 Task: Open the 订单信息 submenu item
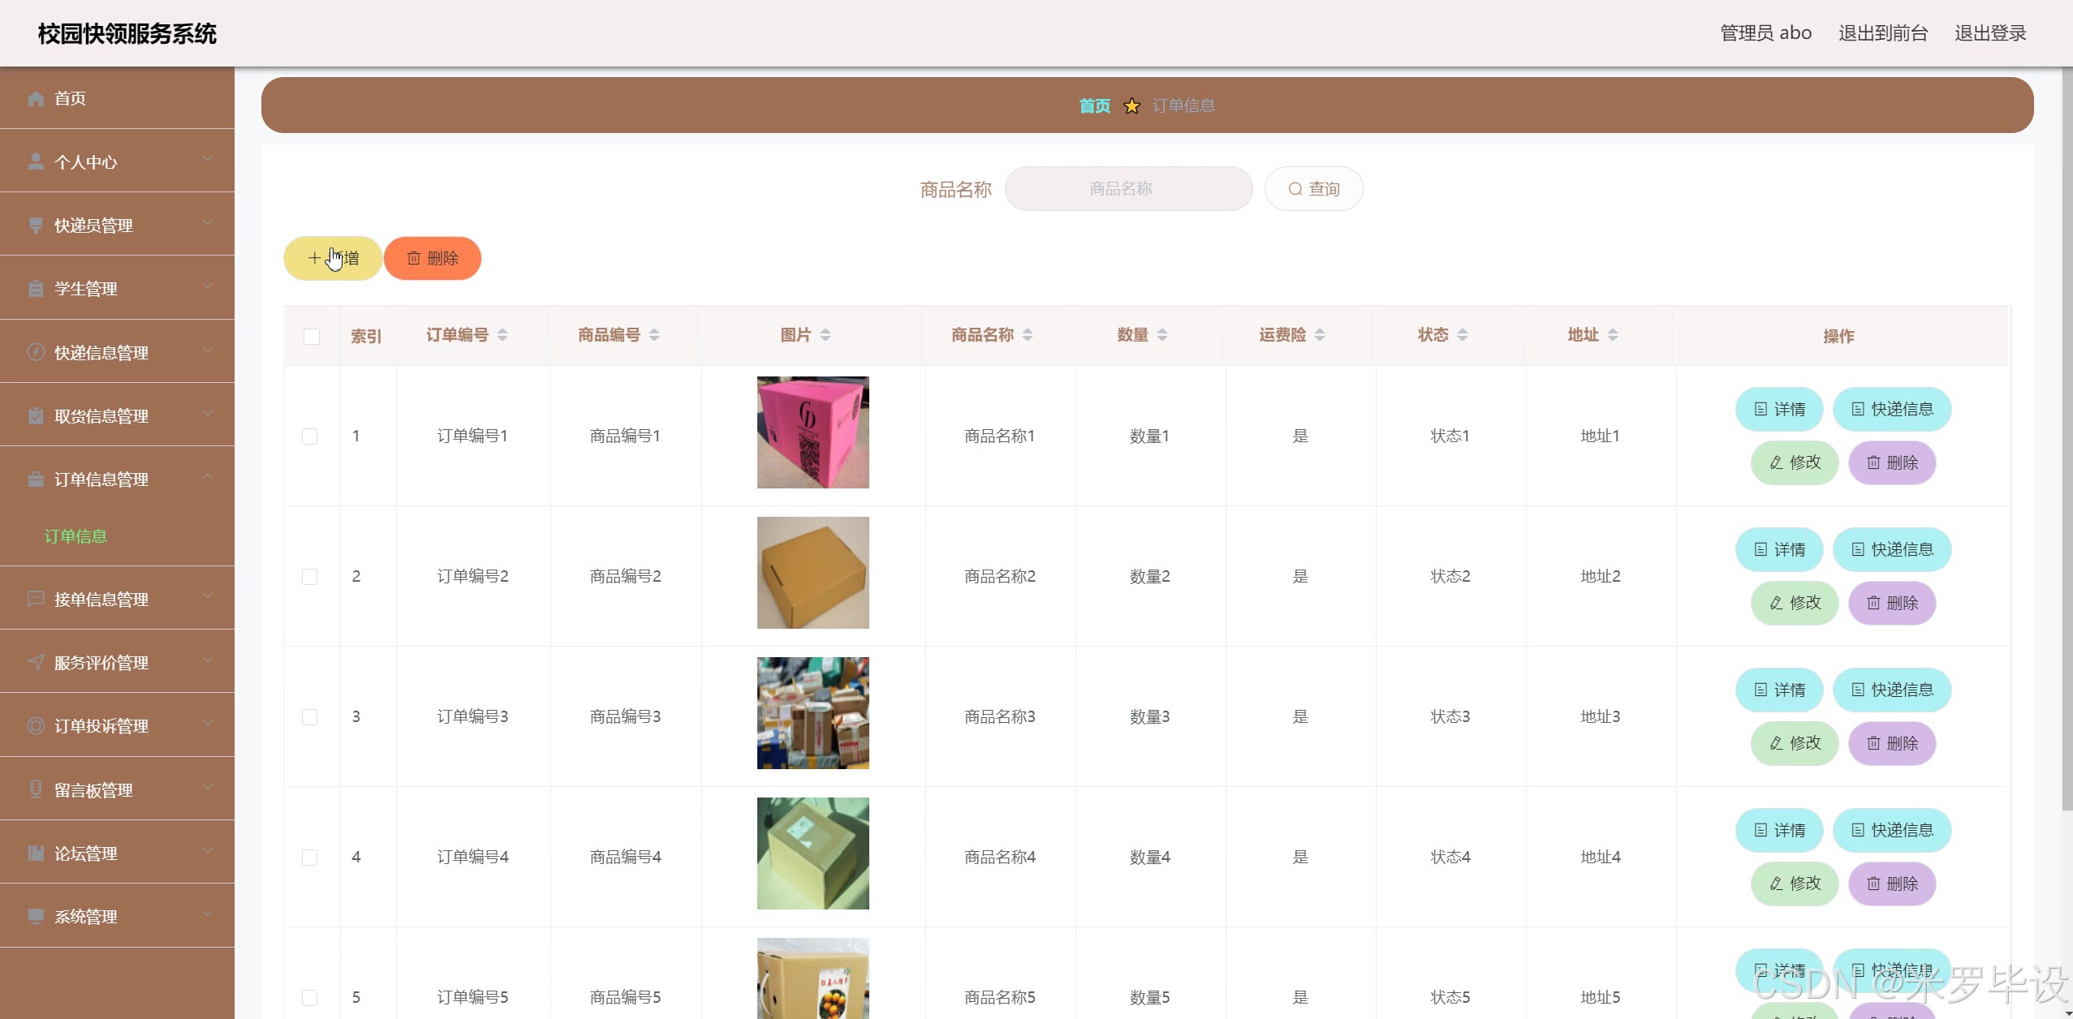point(75,536)
